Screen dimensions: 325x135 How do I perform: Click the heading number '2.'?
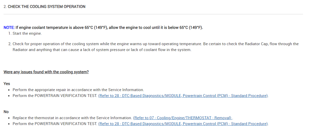pyautogui.click(x=5, y=7)
